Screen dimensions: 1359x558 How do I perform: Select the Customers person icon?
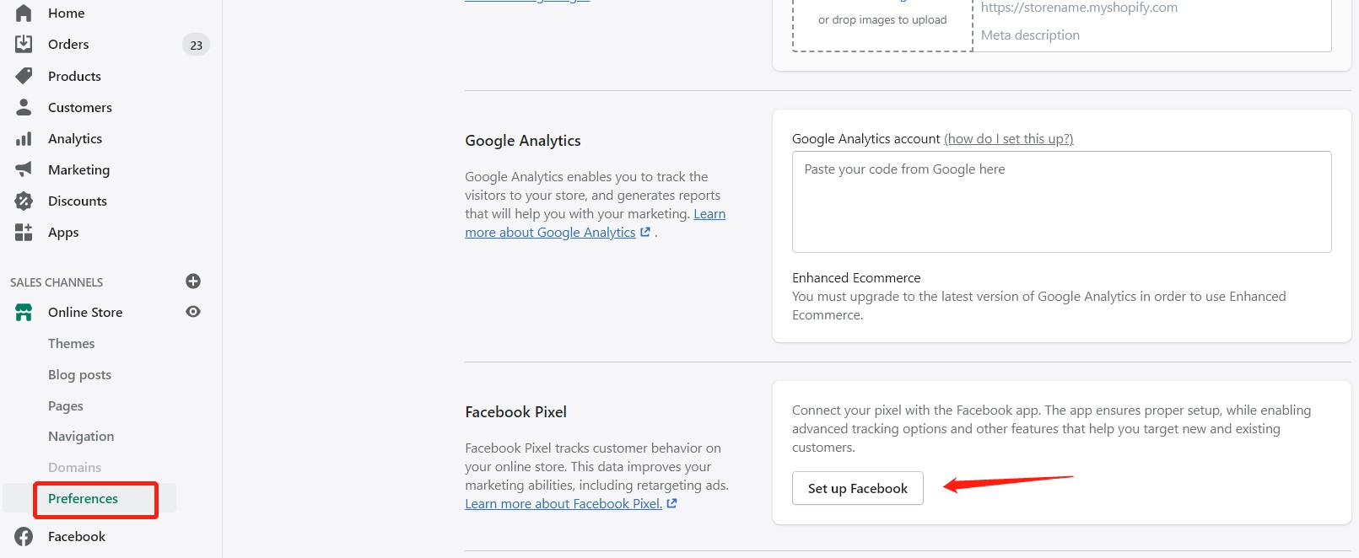(24, 107)
